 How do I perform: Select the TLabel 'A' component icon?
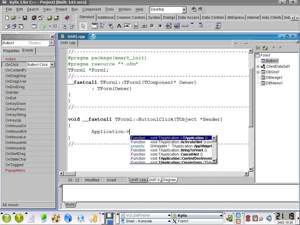(x=119, y=26)
